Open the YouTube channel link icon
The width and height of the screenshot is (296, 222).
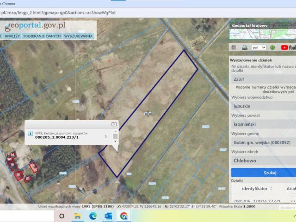pos(287,47)
